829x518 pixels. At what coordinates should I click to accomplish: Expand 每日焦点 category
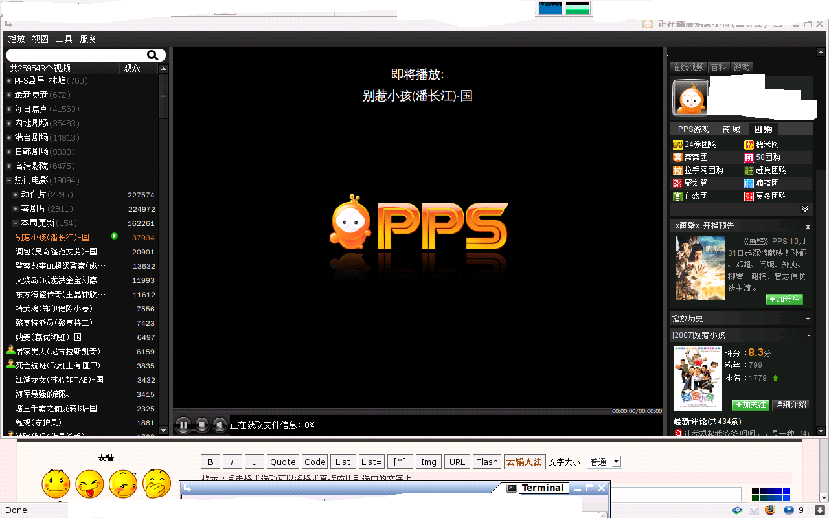click(x=9, y=109)
